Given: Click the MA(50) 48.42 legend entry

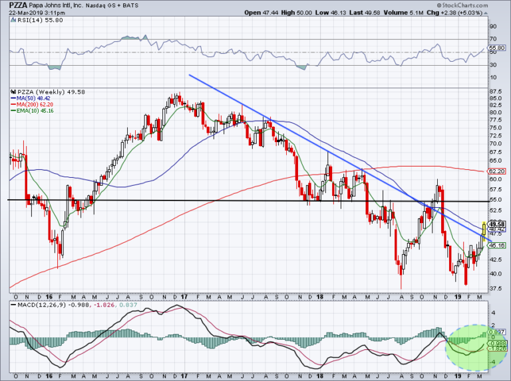Looking at the screenshot, I should 31,98.
